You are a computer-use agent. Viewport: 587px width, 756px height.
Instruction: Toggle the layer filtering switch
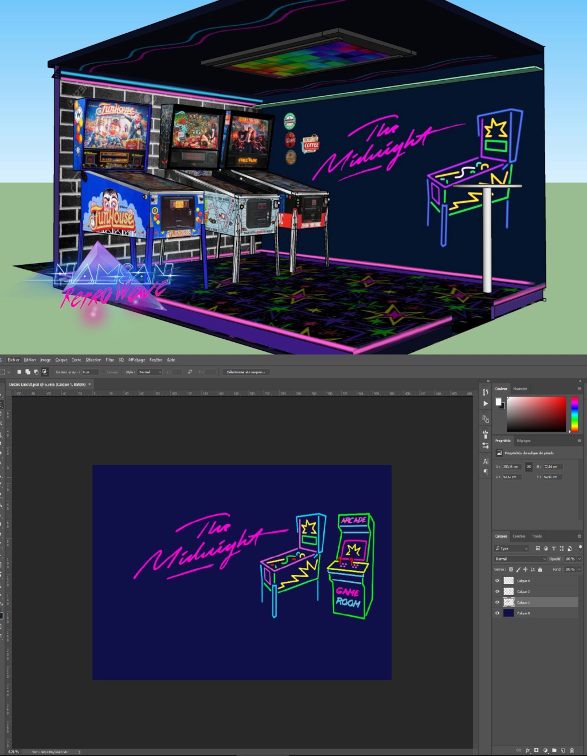pos(580,547)
